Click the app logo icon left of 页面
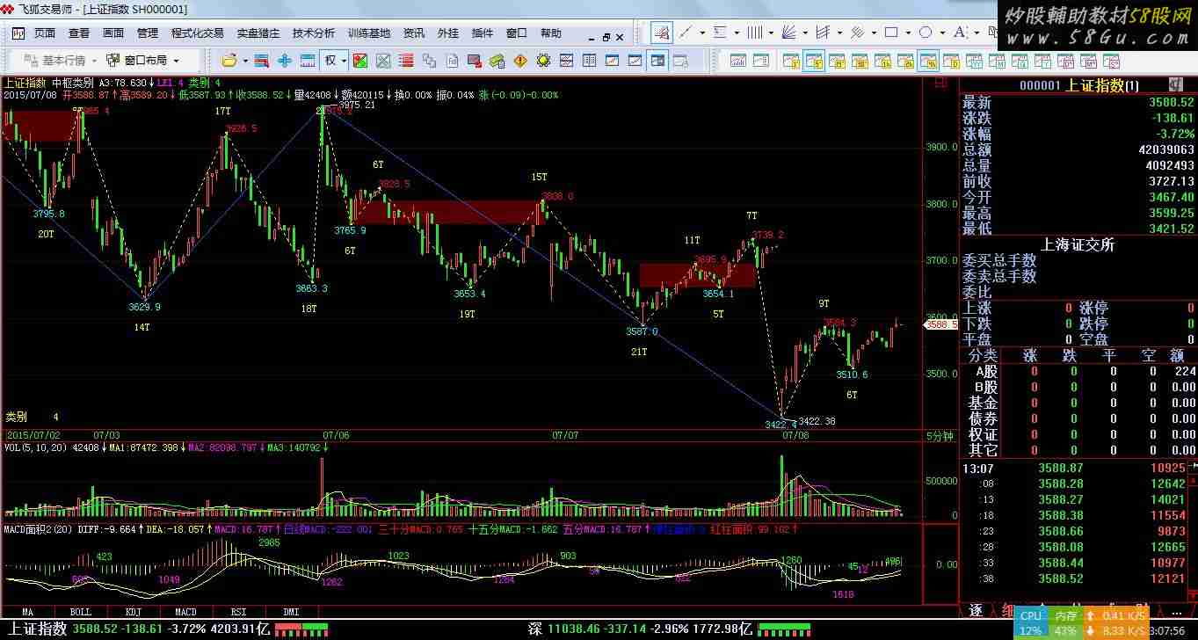Viewport: 1198px width, 640px height. [x=17, y=33]
